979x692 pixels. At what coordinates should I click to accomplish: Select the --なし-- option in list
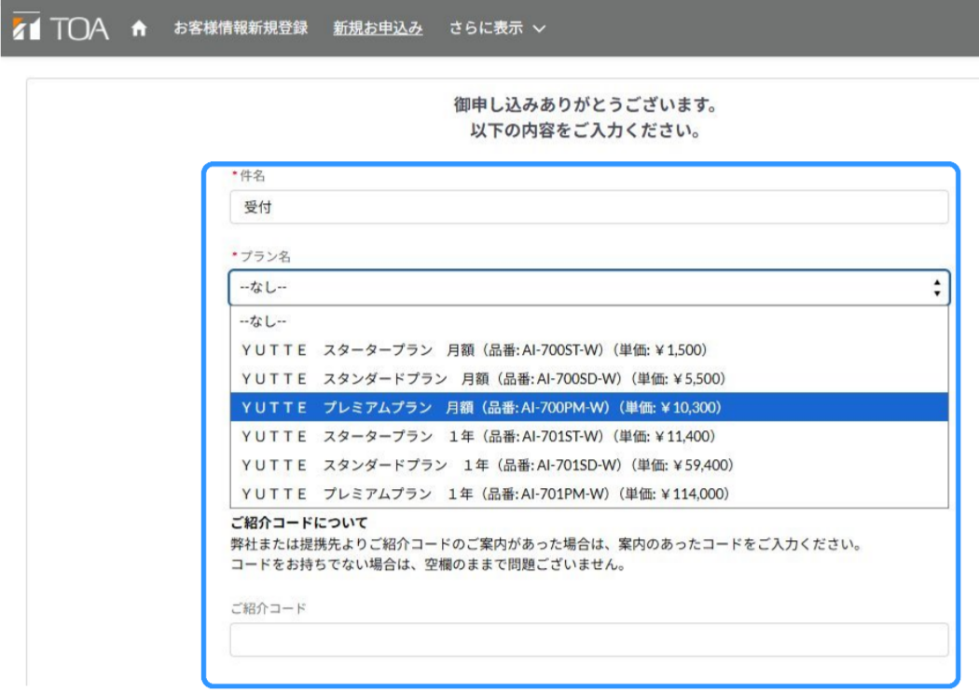tap(588, 321)
